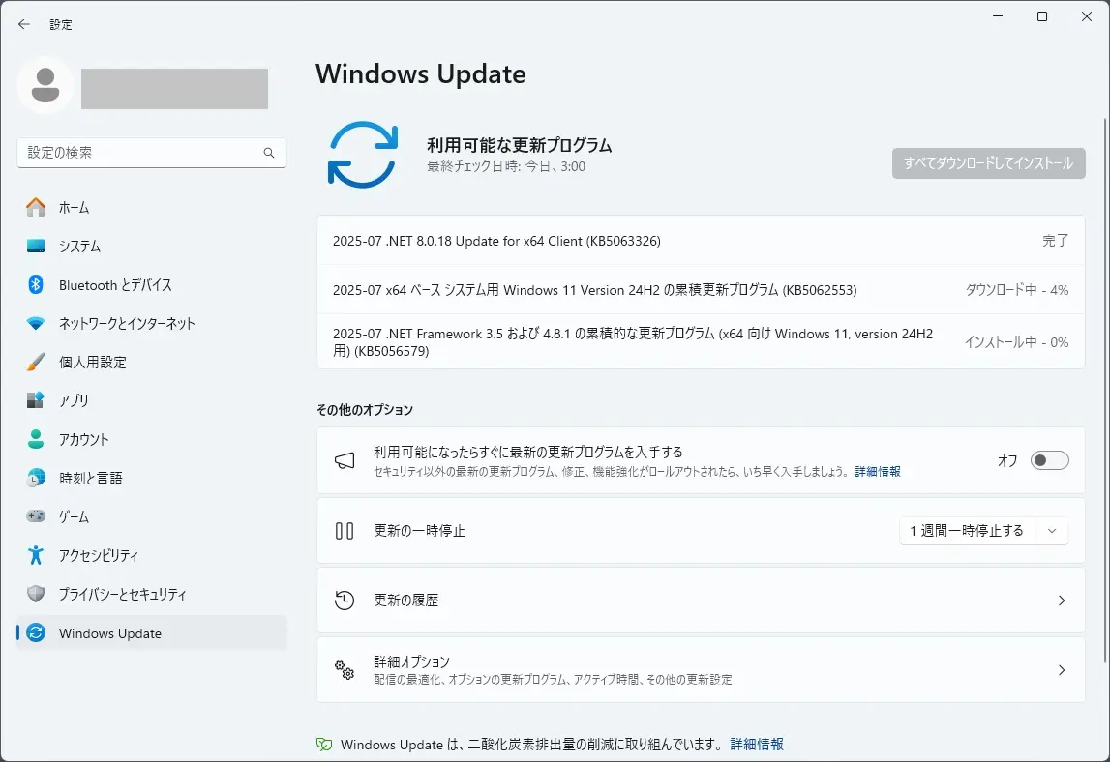The height and width of the screenshot is (762, 1110).
Task: Open アクセシビリティ settings label
Action: tap(99, 555)
